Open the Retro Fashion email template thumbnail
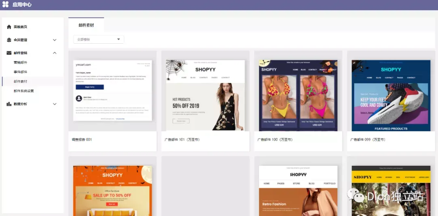 pos(298,191)
